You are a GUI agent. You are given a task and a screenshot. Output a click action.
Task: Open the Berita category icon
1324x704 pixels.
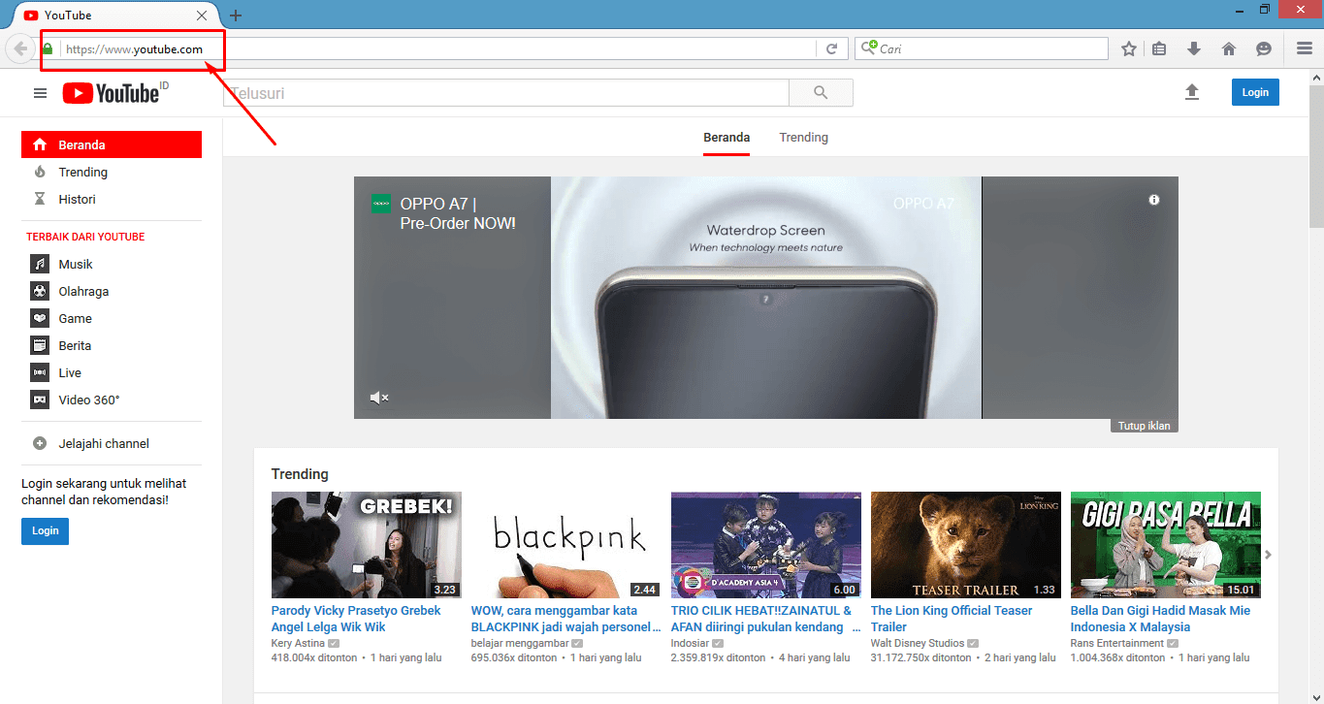pos(40,345)
